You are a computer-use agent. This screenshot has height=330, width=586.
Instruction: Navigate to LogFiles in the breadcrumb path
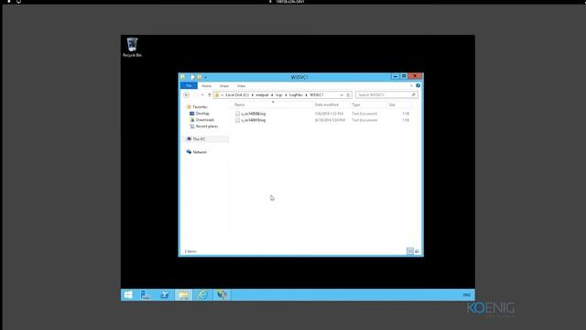pyautogui.click(x=296, y=95)
